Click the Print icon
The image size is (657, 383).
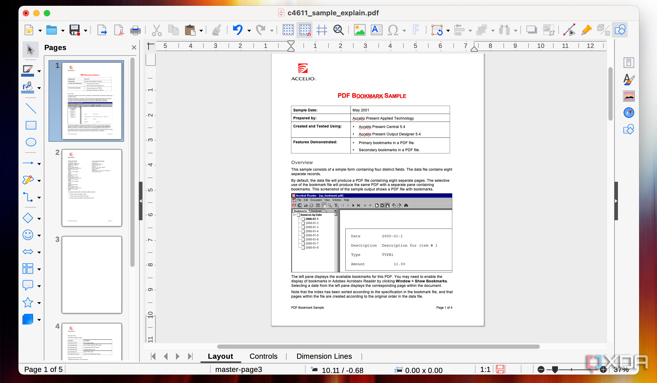135,30
